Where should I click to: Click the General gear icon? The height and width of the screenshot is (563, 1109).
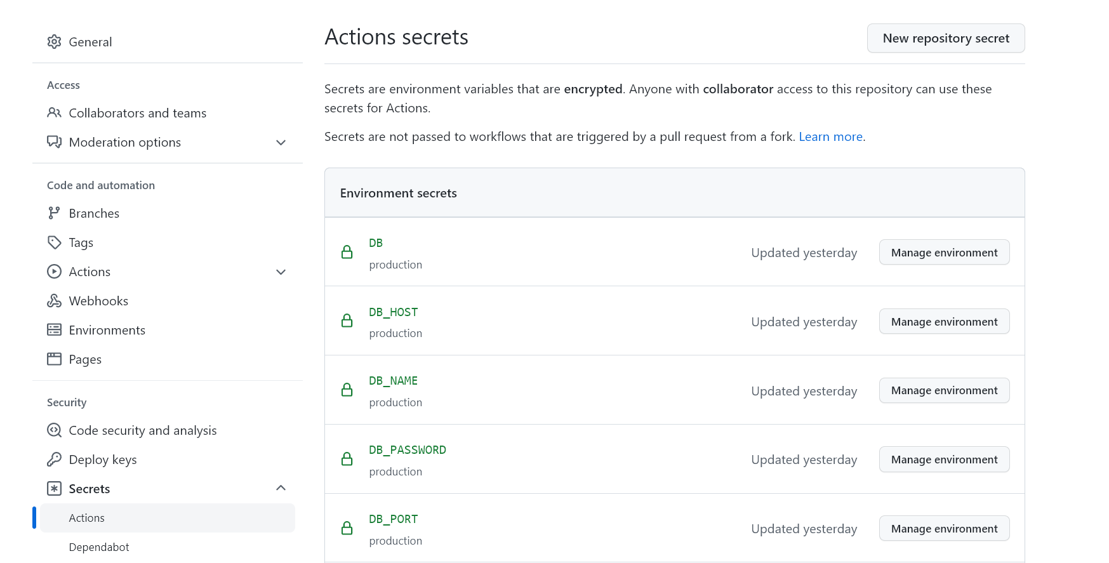55,42
